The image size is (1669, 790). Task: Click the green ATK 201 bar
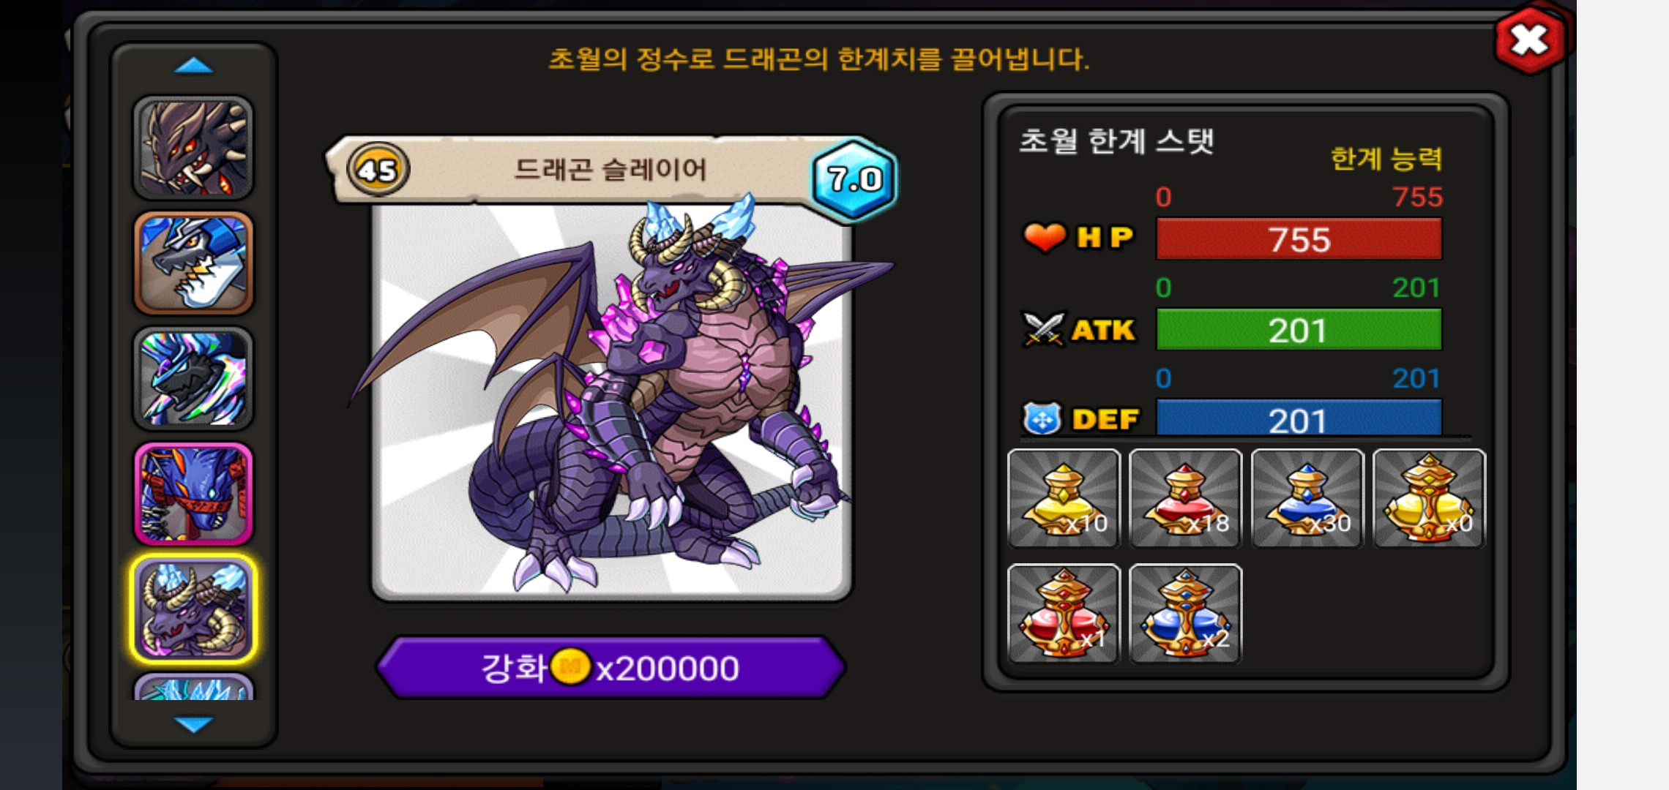tap(1299, 329)
